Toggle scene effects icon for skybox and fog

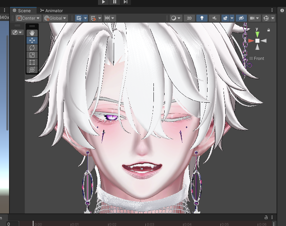(x=225, y=18)
